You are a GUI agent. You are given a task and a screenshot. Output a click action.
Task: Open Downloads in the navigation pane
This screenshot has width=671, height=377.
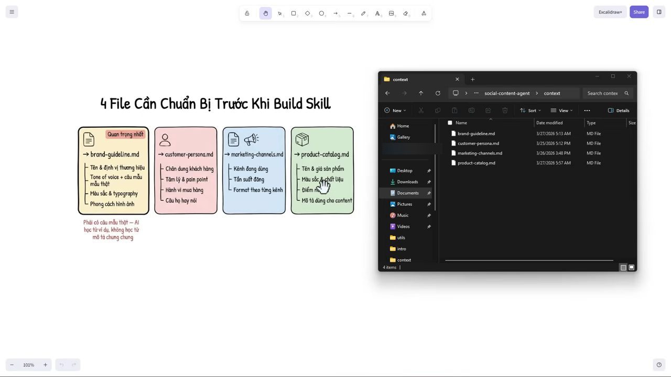point(407,182)
